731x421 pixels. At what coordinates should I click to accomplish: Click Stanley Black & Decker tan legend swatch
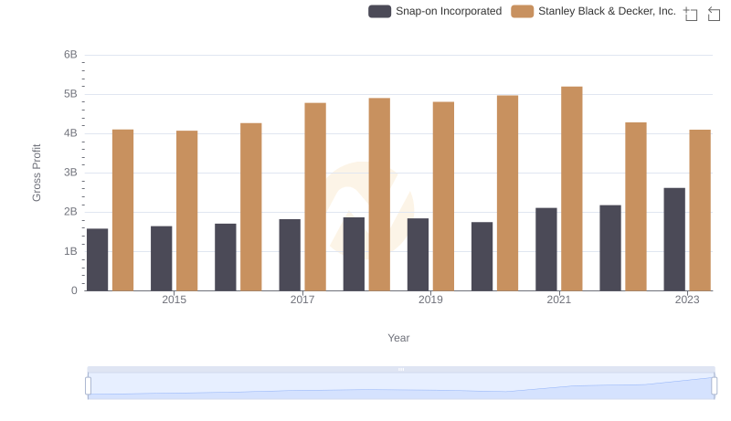click(522, 11)
